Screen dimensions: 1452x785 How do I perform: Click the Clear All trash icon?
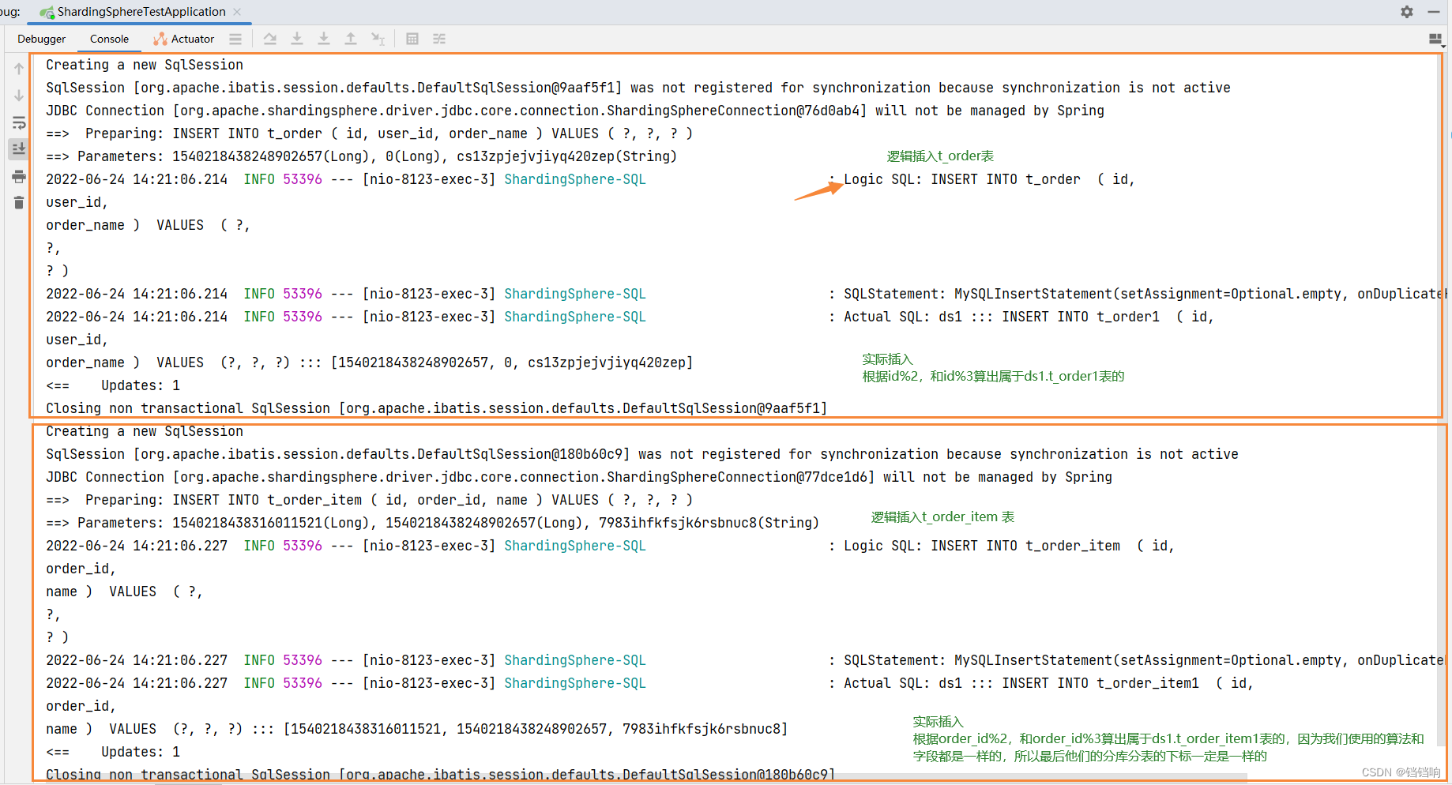pyautogui.click(x=19, y=203)
